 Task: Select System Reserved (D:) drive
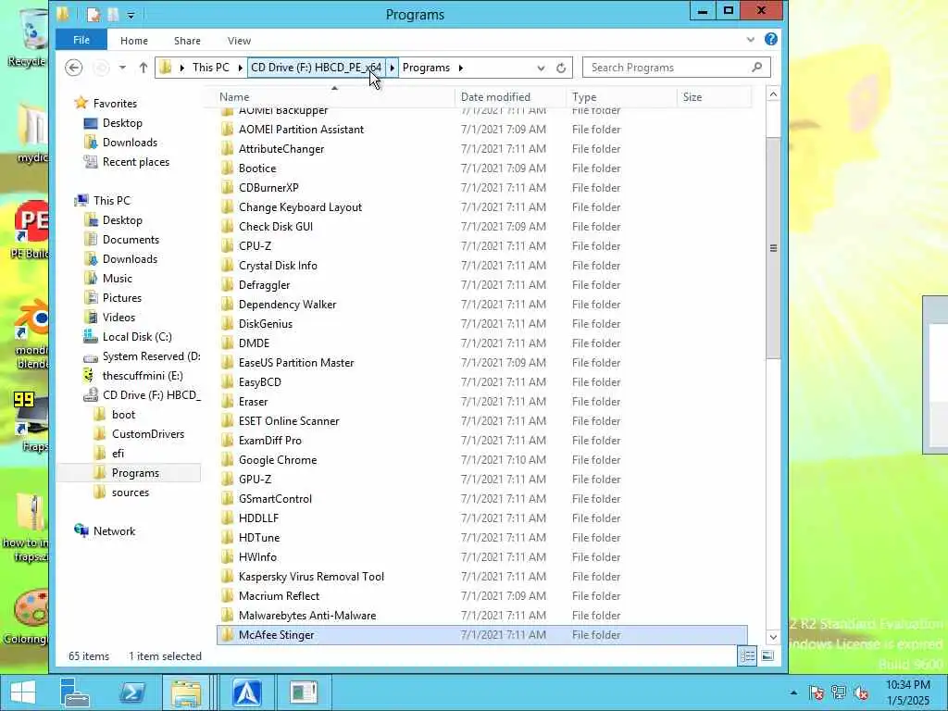coord(151,356)
